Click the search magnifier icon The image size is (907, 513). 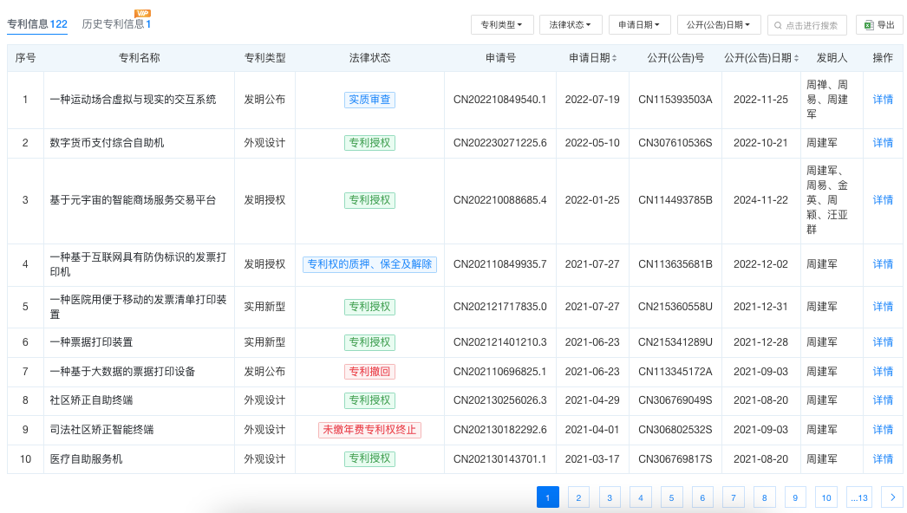[778, 26]
